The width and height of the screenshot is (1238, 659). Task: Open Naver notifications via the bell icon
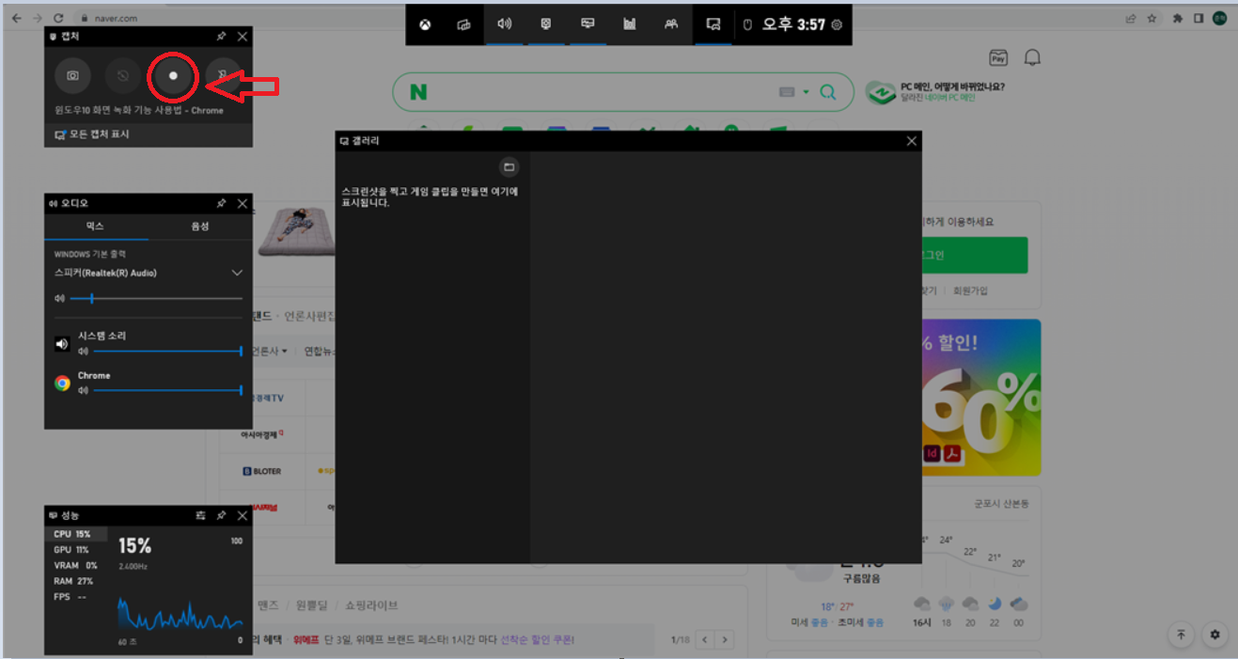(1031, 56)
